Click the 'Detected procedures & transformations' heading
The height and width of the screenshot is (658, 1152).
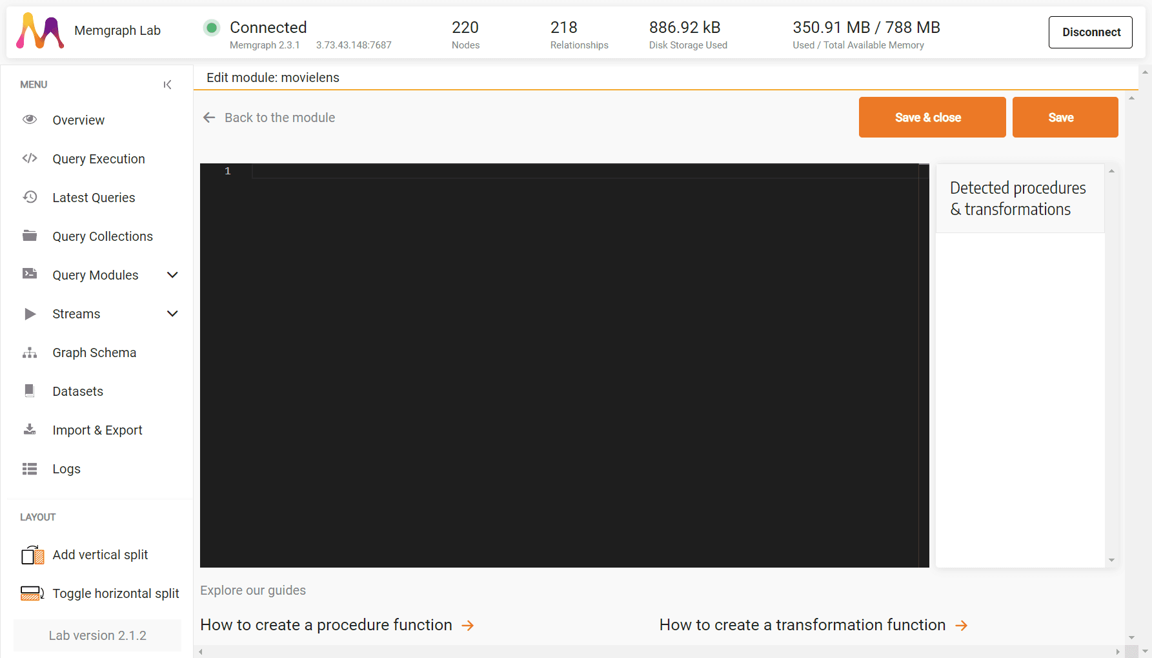[x=1018, y=198]
